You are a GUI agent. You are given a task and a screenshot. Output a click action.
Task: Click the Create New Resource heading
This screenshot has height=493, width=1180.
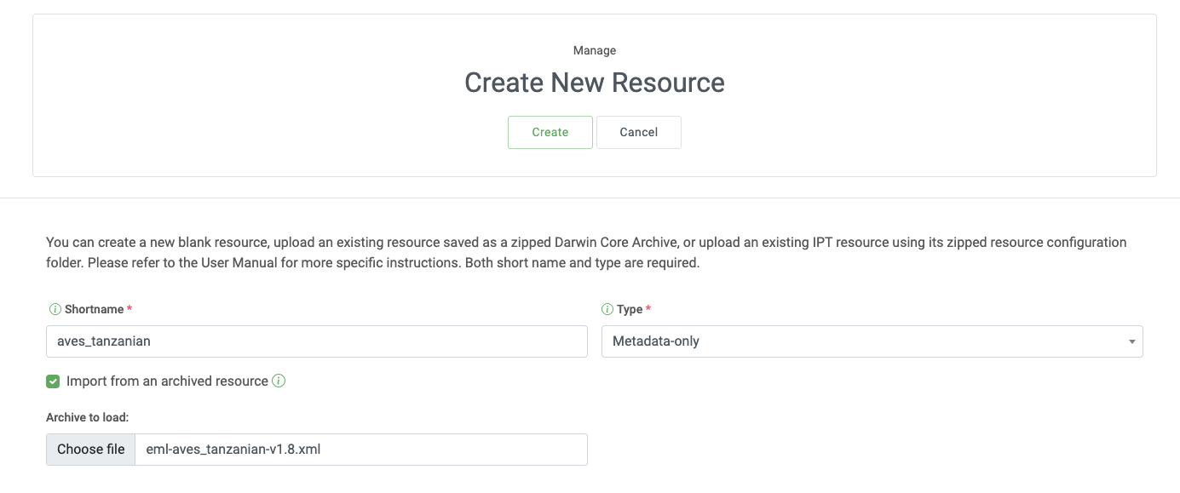coord(594,83)
